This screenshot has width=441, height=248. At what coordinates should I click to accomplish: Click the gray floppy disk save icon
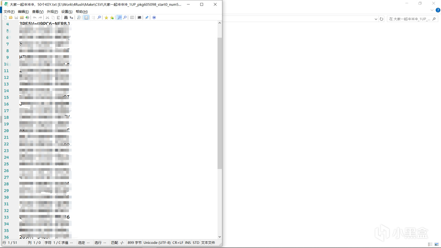tap(16, 18)
